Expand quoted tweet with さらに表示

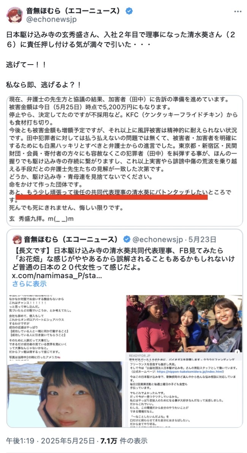(30, 284)
